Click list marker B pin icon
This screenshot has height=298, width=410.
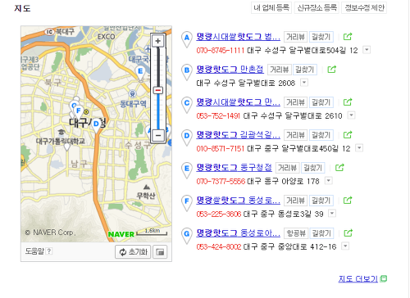click(x=187, y=72)
